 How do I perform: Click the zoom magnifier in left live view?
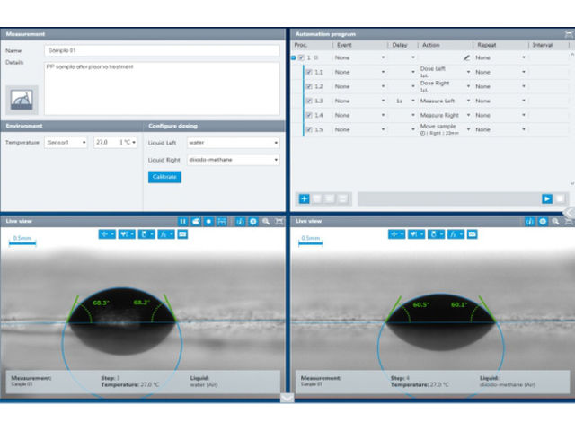[x=267, y=221]
